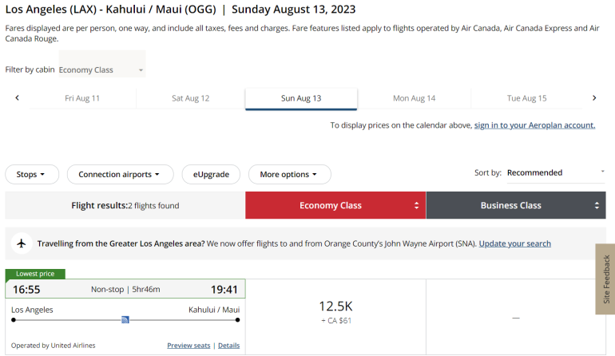Expand More options menu
Image resolution: width=615 pixels, height=356 pixels.
[289, 174]
